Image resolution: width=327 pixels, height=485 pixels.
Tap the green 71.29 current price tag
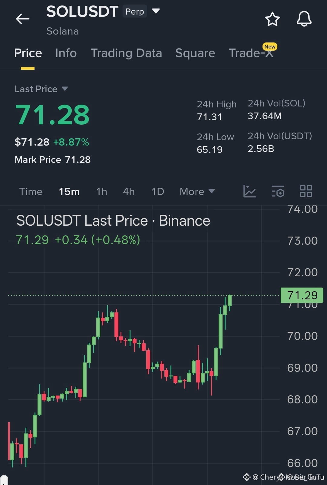click(x=302, y=295)
